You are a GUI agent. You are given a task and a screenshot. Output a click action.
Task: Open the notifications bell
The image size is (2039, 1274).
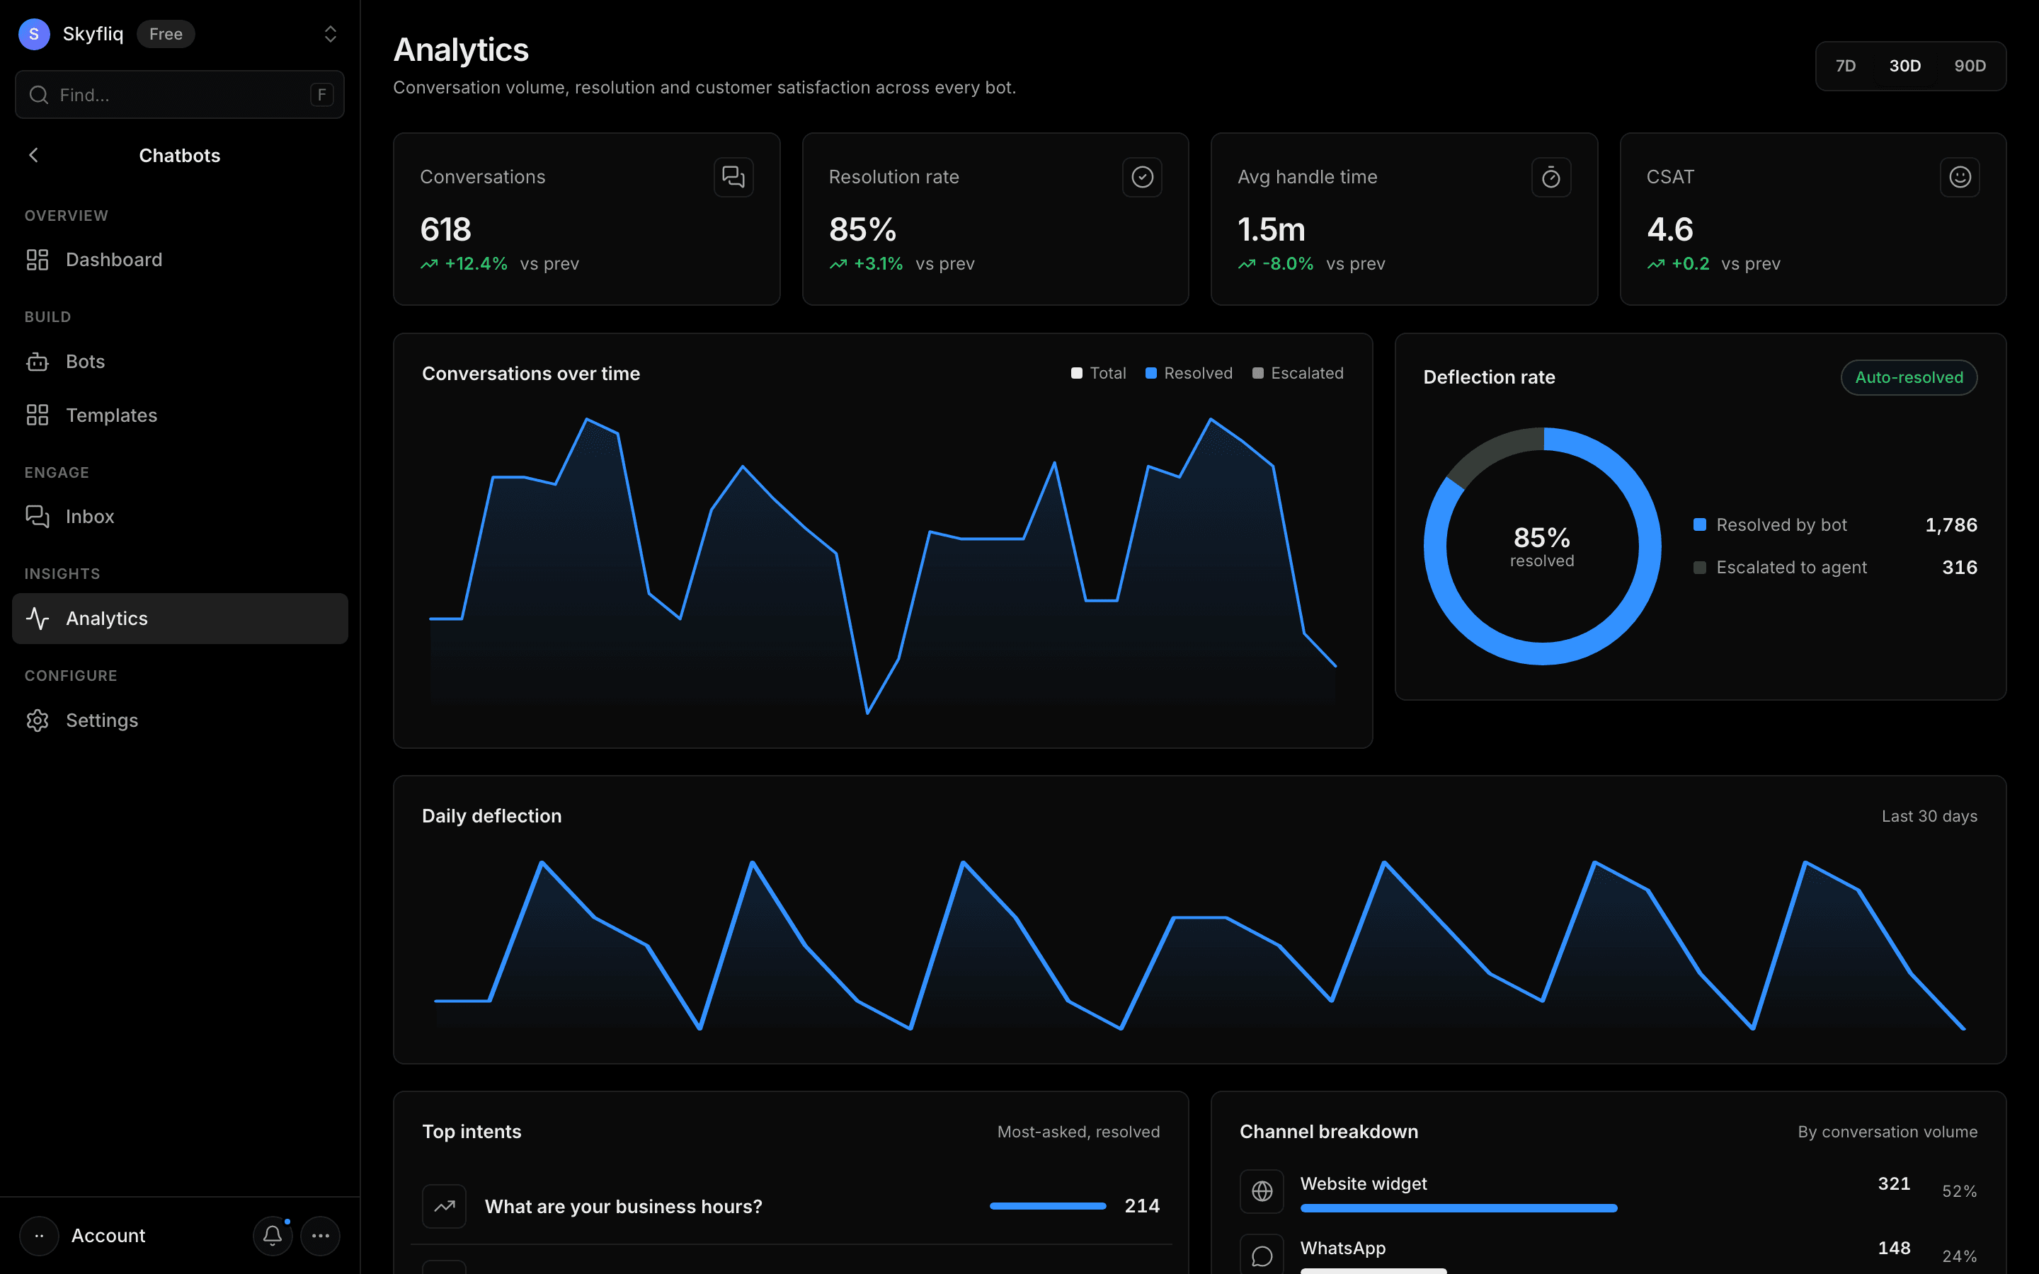coord(272,1235)
